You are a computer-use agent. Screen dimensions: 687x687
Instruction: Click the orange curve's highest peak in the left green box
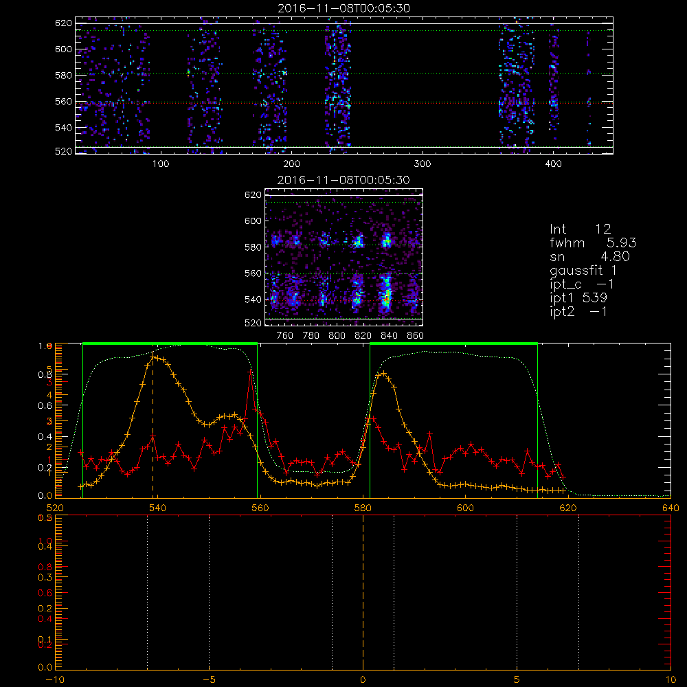(x=153, y=357)
